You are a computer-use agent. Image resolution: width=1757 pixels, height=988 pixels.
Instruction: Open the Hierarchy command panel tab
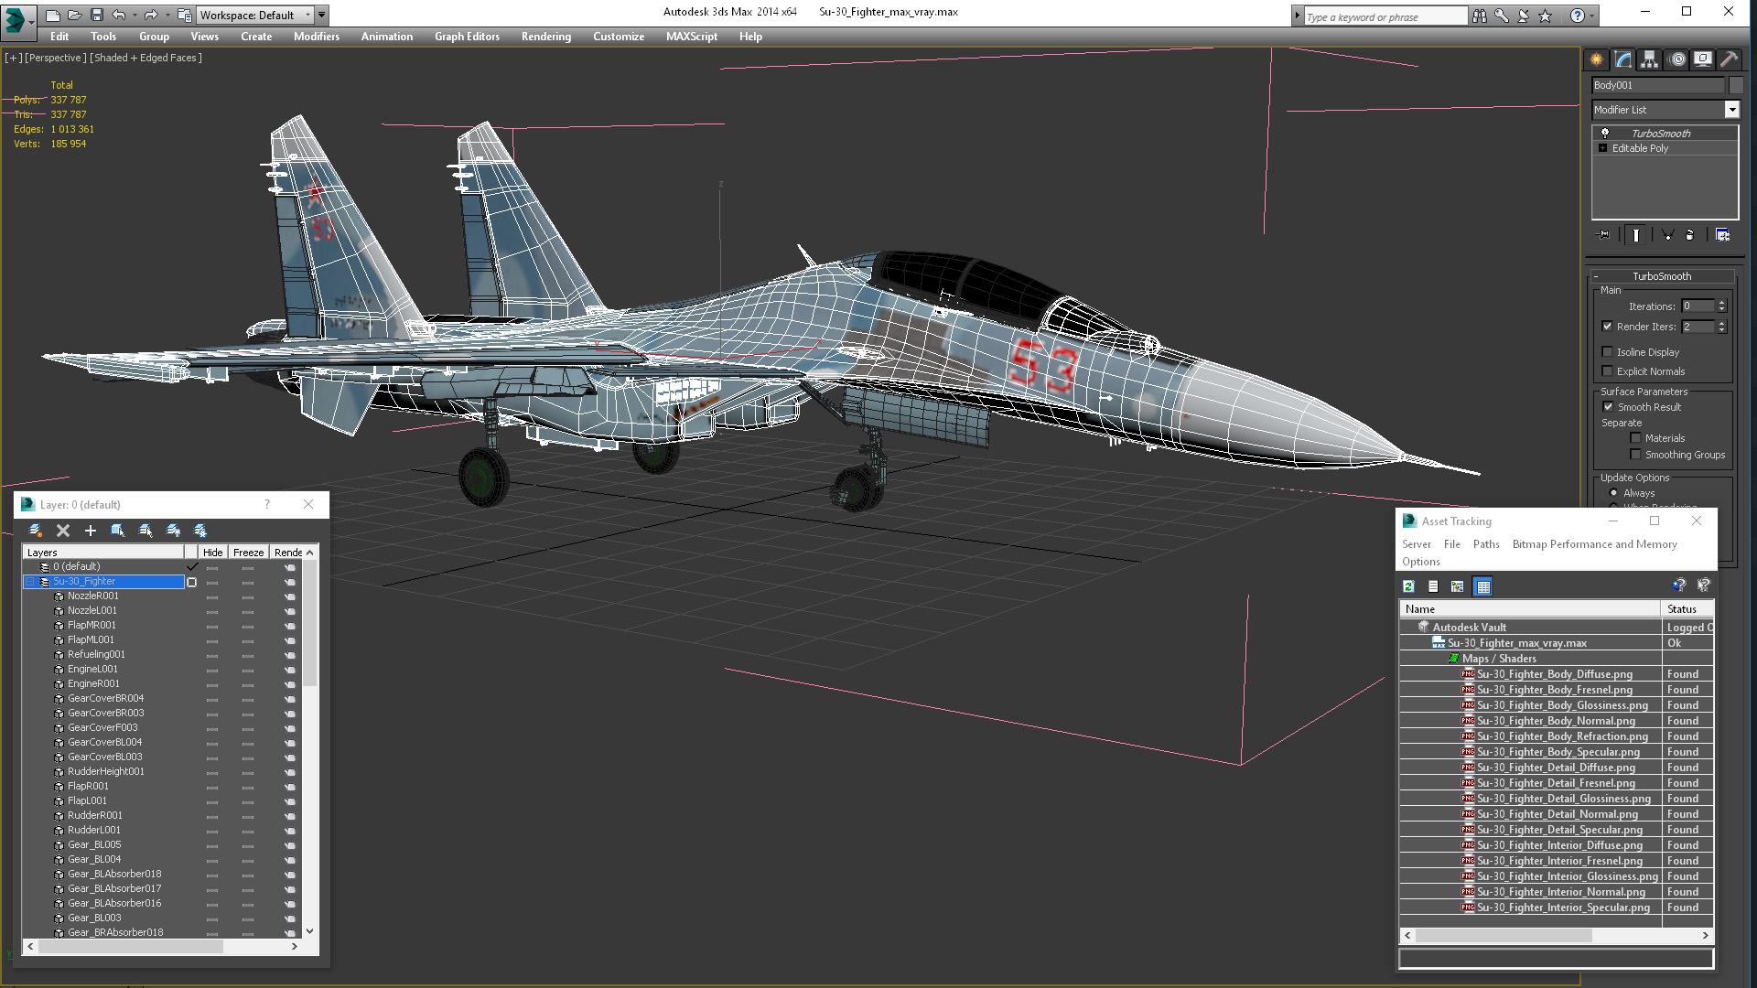click(1649, 59)
